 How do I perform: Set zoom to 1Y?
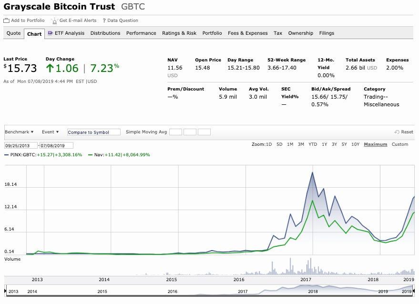coord(325,144)
